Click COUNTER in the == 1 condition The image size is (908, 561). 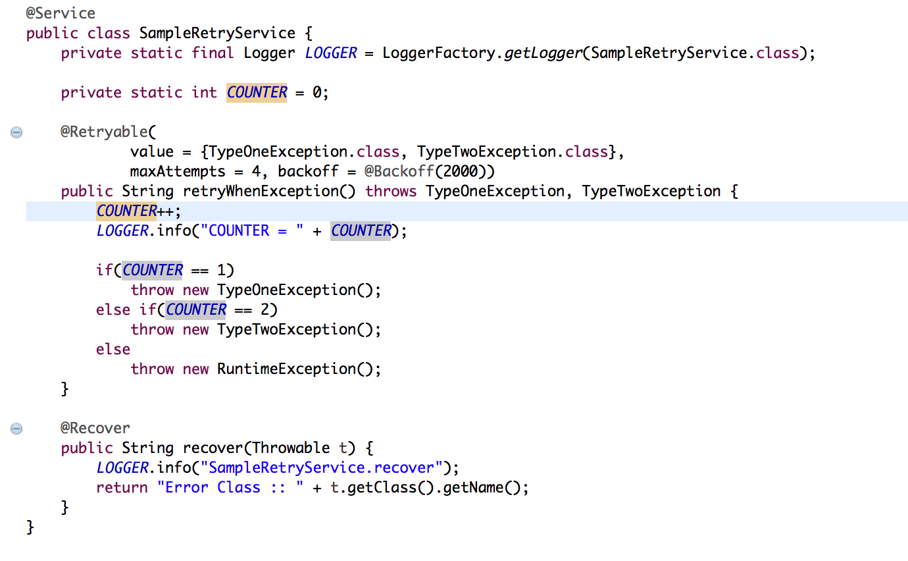point(152,270)
